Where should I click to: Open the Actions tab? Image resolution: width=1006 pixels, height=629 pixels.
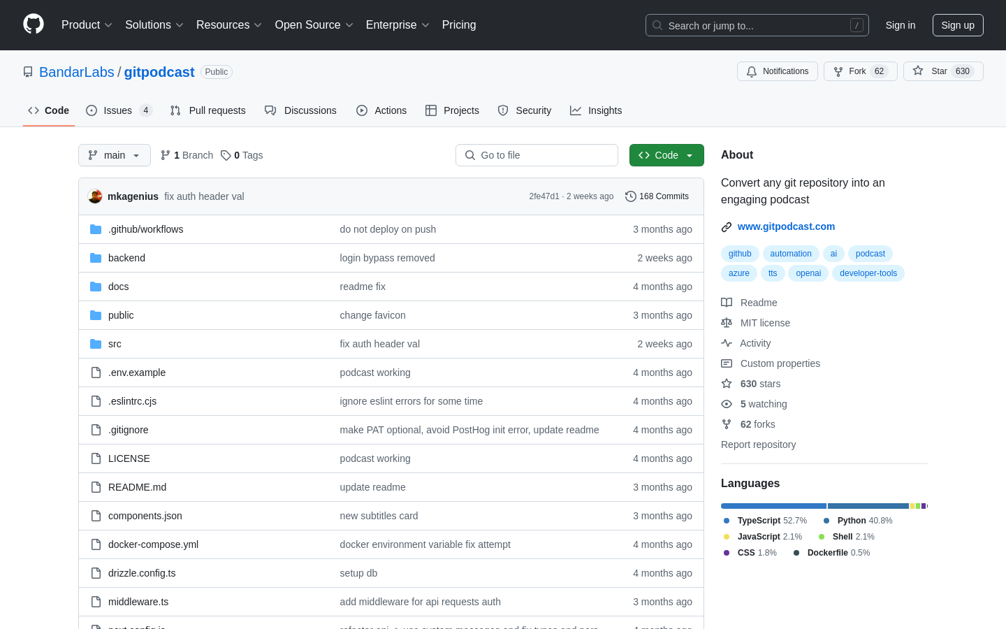(381, 110)
